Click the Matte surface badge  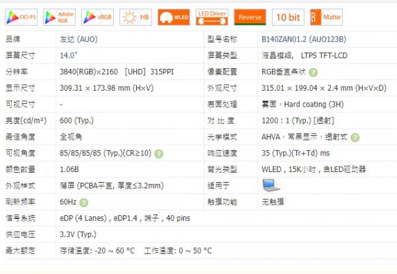(326, 17)
